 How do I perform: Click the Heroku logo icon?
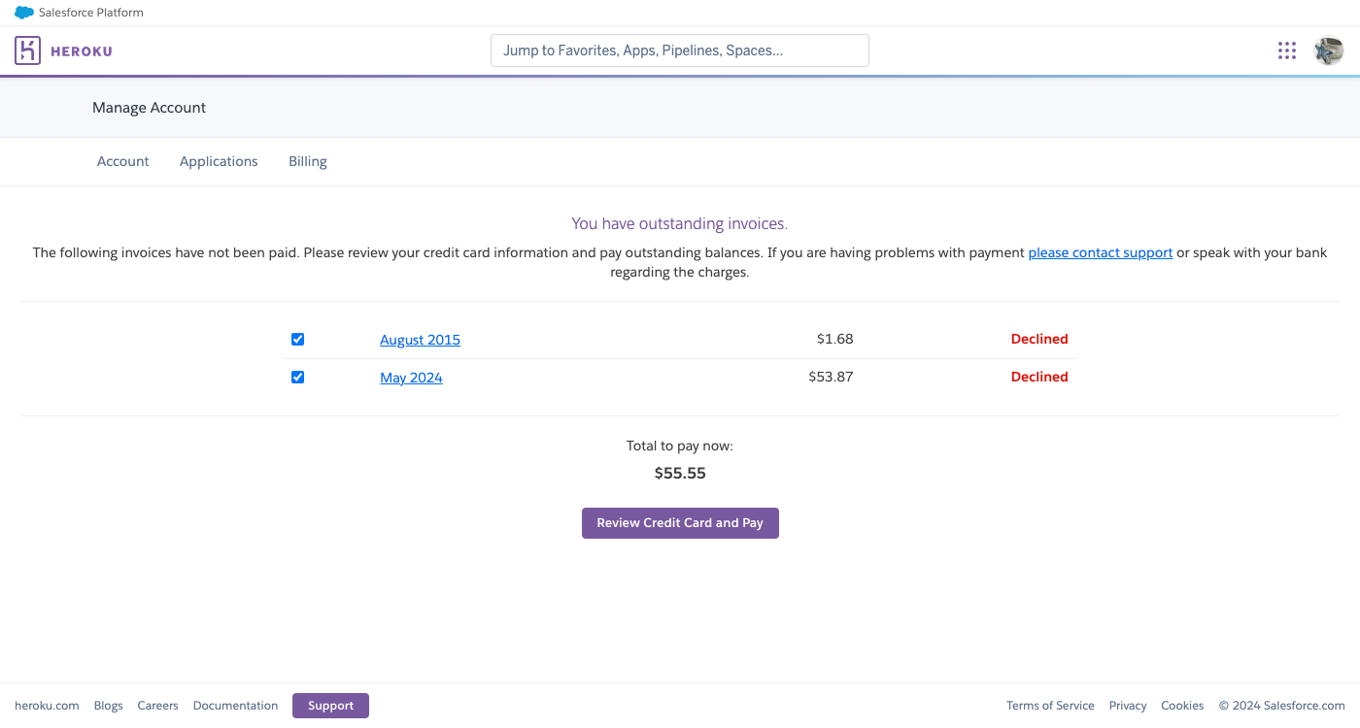[x=27, y=50]
